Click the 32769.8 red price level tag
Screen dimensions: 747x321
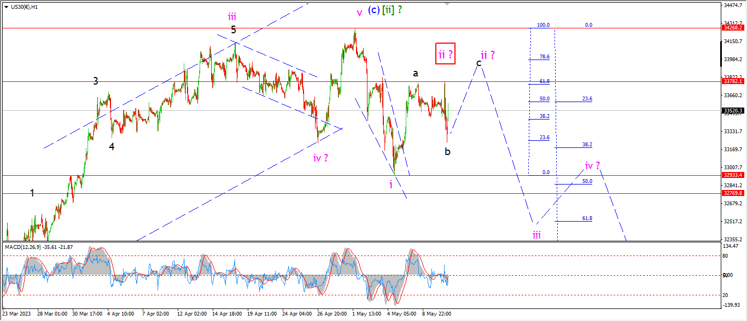tap(732, 193)
